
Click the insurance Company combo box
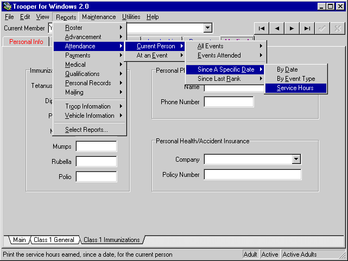coord(252,159)
